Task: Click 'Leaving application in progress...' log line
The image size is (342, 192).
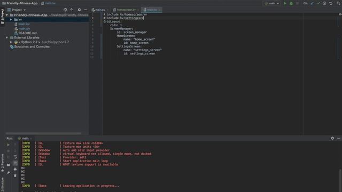Action: (x=91, y=186)
